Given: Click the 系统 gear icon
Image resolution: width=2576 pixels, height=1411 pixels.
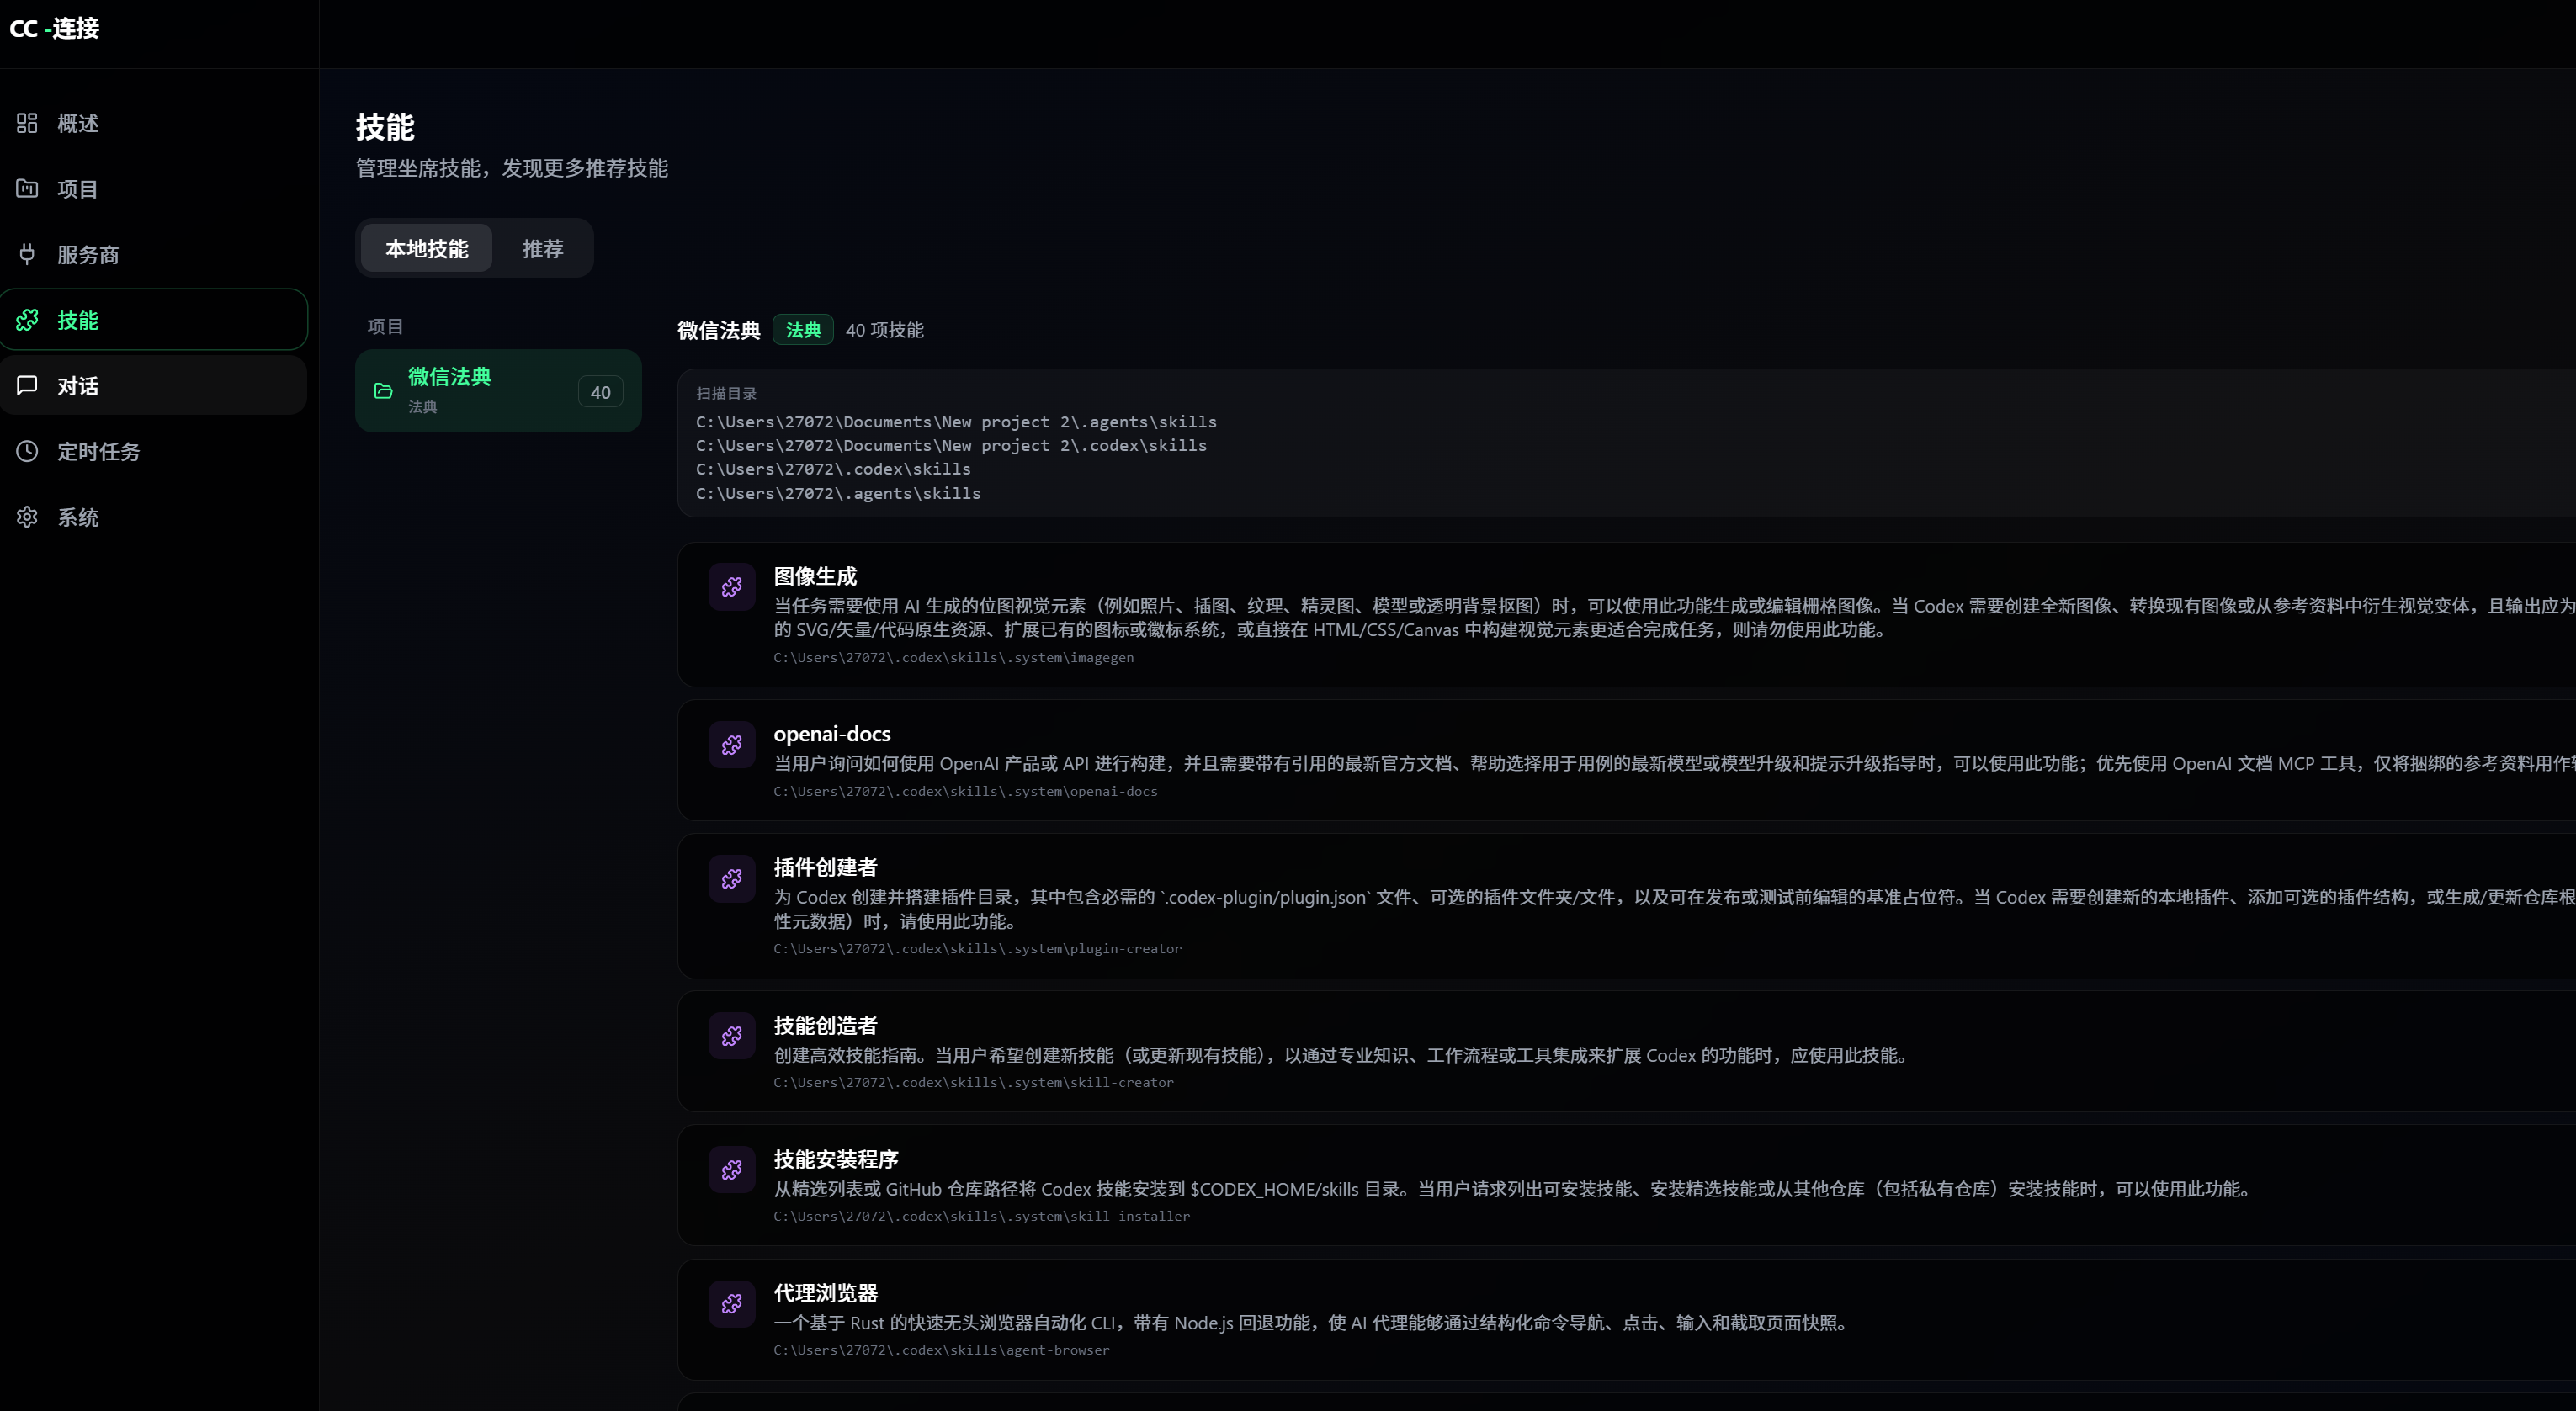Looking at the screenshot, I should pos(27,516).
